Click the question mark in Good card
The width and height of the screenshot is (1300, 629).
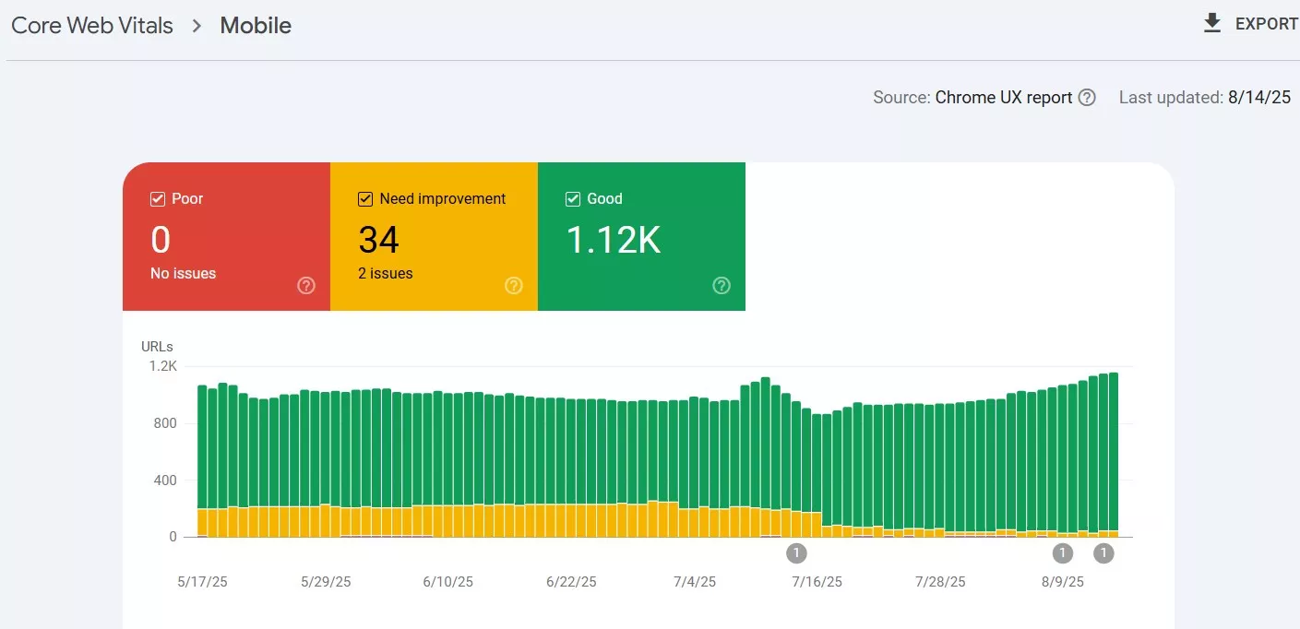coord(722,286)
